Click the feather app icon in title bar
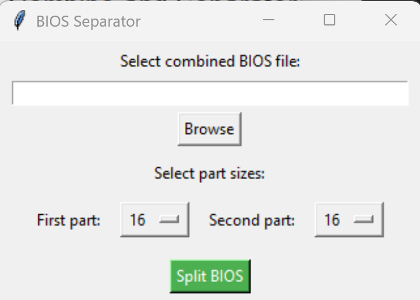Image resolution: width=420 pixels, height=300 pixels. tap(20, 21)
